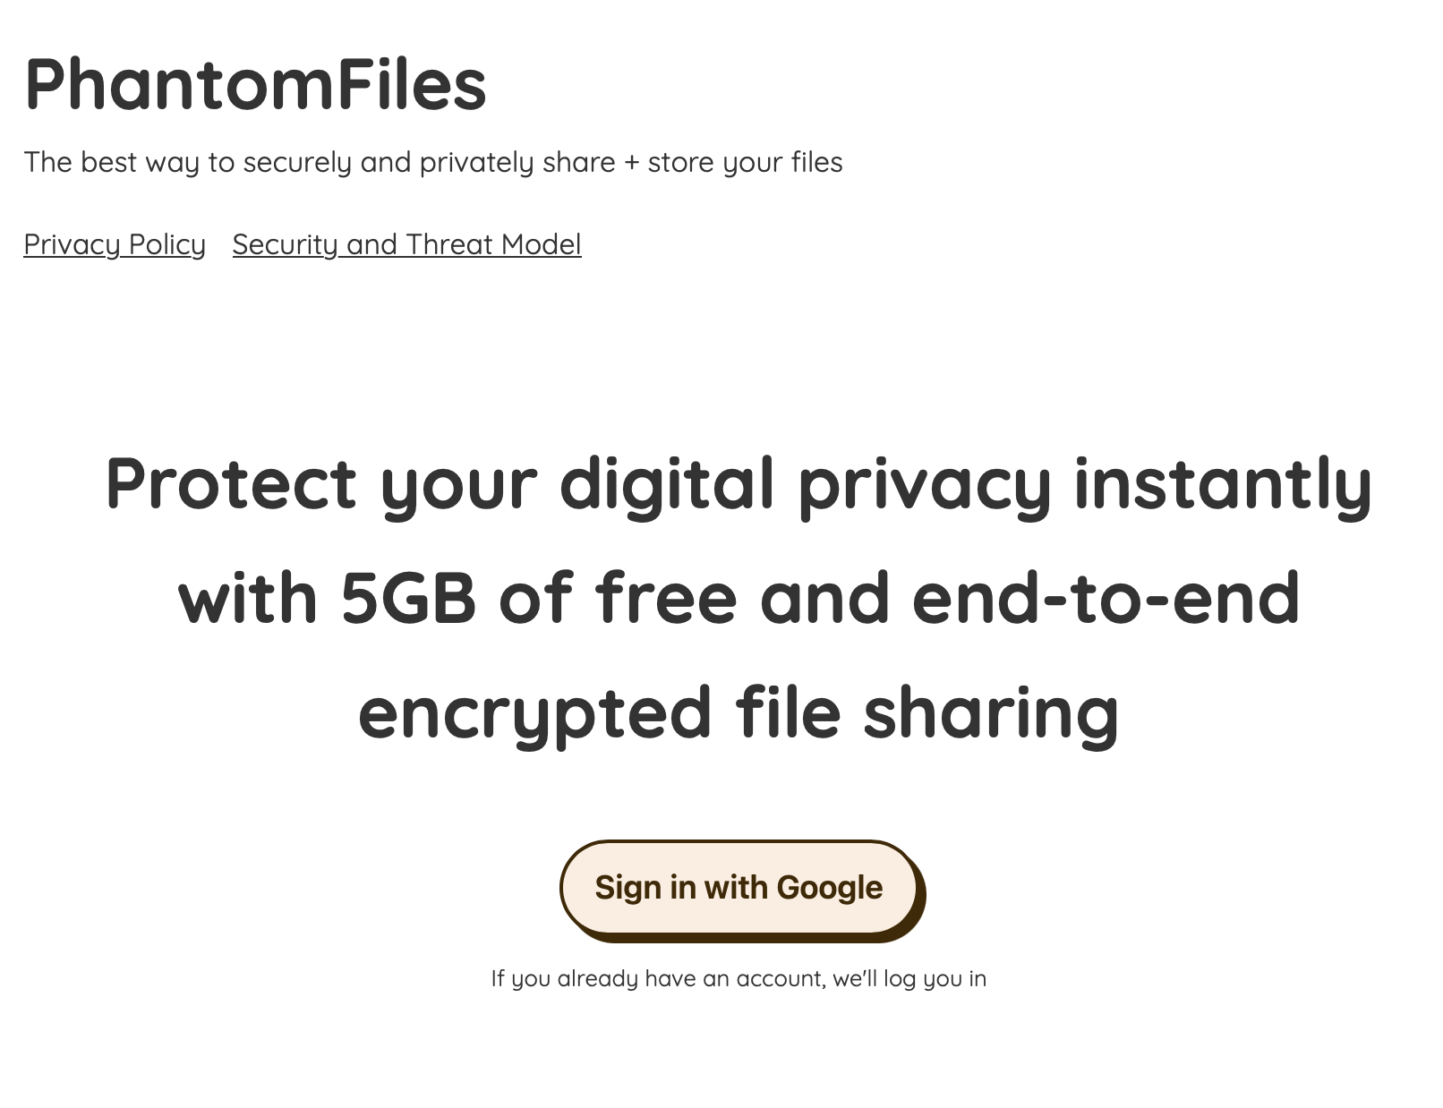The image size is (1443, 1108).
Task: Click the existing account hint text
Action: pyautogui.click(x=738, y=978)
